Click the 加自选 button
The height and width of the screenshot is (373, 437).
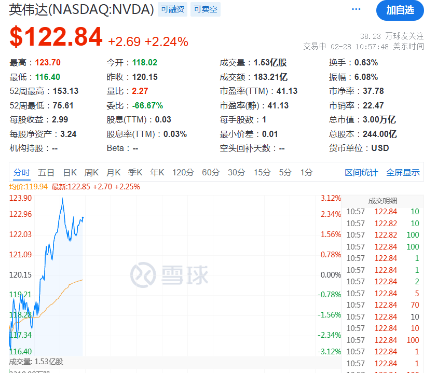[x=400, y=10]
